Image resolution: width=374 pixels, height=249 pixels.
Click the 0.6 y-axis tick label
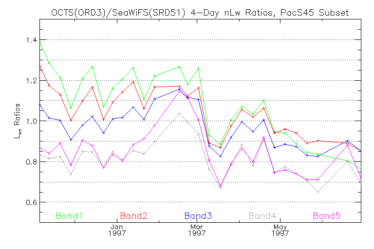click(x=32, y=202)
